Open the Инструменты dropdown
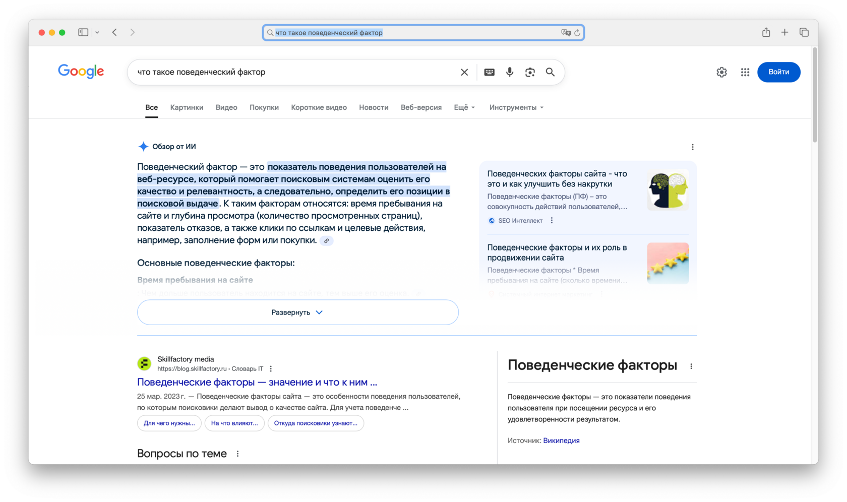847x502 pixels. pos(516,107)
